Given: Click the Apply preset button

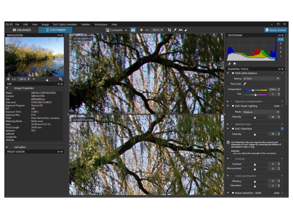Looking at the screenshot, I should (x=276, y=30).
